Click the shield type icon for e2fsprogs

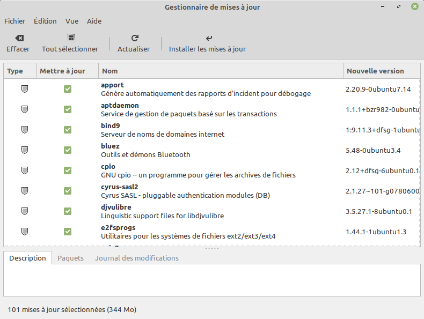coord(24,232)
